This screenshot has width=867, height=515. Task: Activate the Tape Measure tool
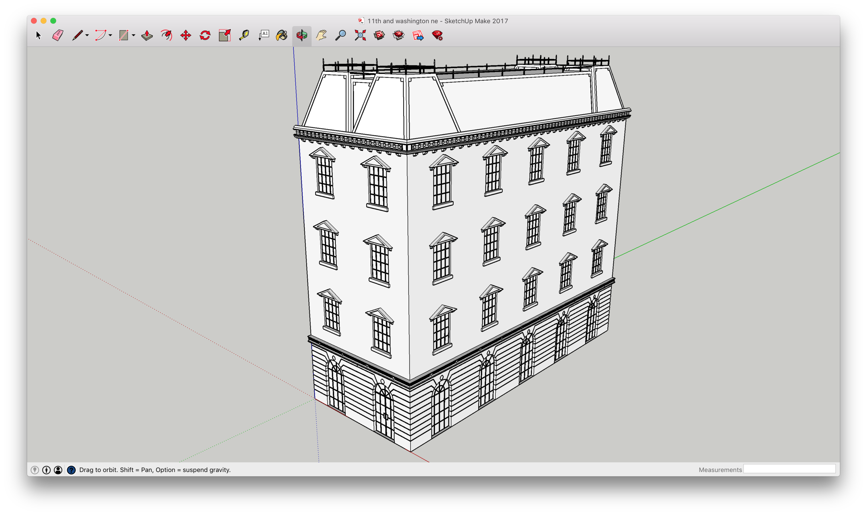pyautogui.click(x=244, y=36)
